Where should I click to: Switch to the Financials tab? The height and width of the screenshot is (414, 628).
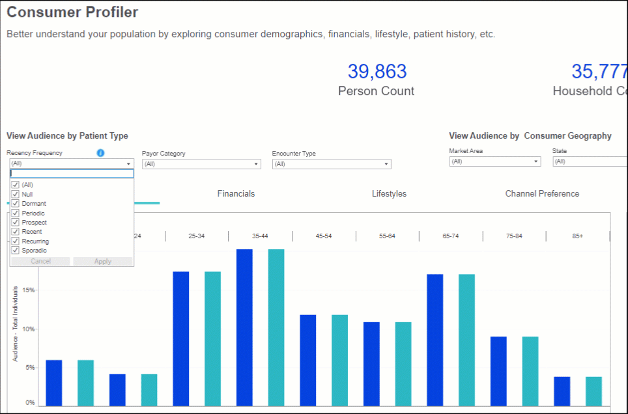[236, 194]
